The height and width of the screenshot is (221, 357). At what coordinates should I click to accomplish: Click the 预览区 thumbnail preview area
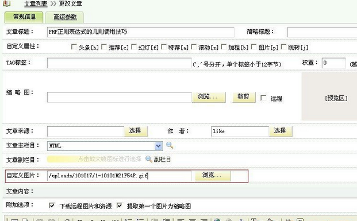click(329, 96)
